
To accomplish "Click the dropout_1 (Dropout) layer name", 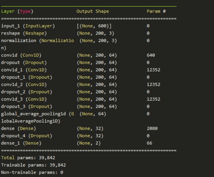I will pos(27,77).
